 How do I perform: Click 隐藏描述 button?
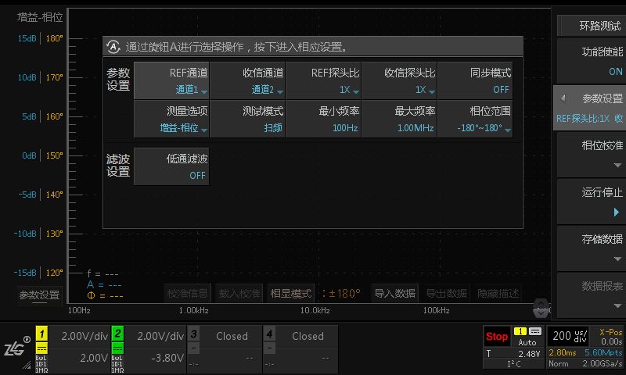click(x=498, y=294)
